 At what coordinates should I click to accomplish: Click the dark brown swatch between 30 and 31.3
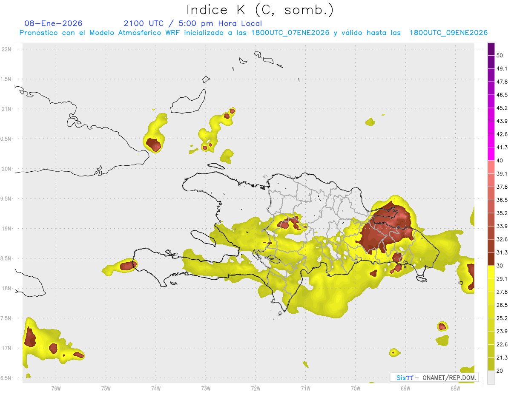[491, 259]
